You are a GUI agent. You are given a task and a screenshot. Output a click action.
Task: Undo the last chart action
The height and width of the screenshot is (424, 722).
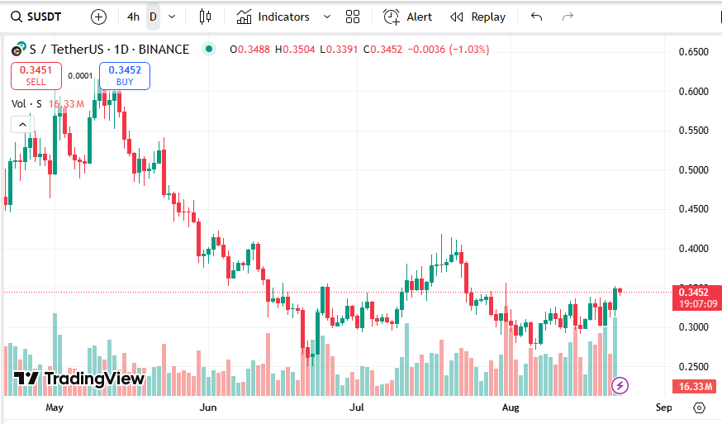click(x=537, y=17)
